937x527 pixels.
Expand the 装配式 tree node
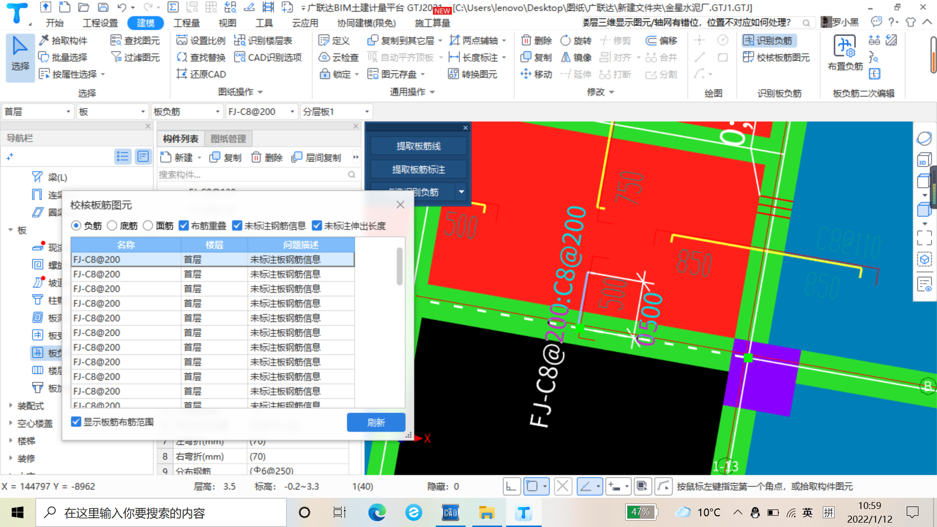[x=11, y=405]
